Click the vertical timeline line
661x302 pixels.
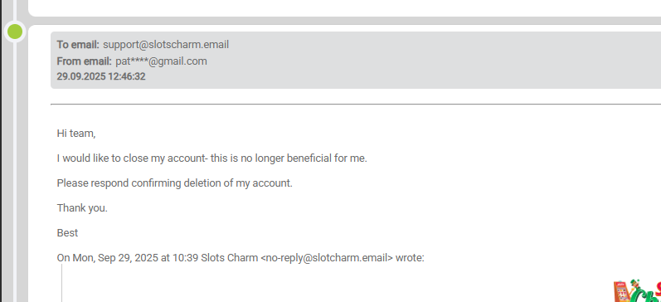[x=15, y=168]
